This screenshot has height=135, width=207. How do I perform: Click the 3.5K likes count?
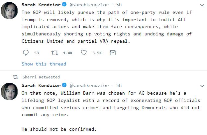97,53
